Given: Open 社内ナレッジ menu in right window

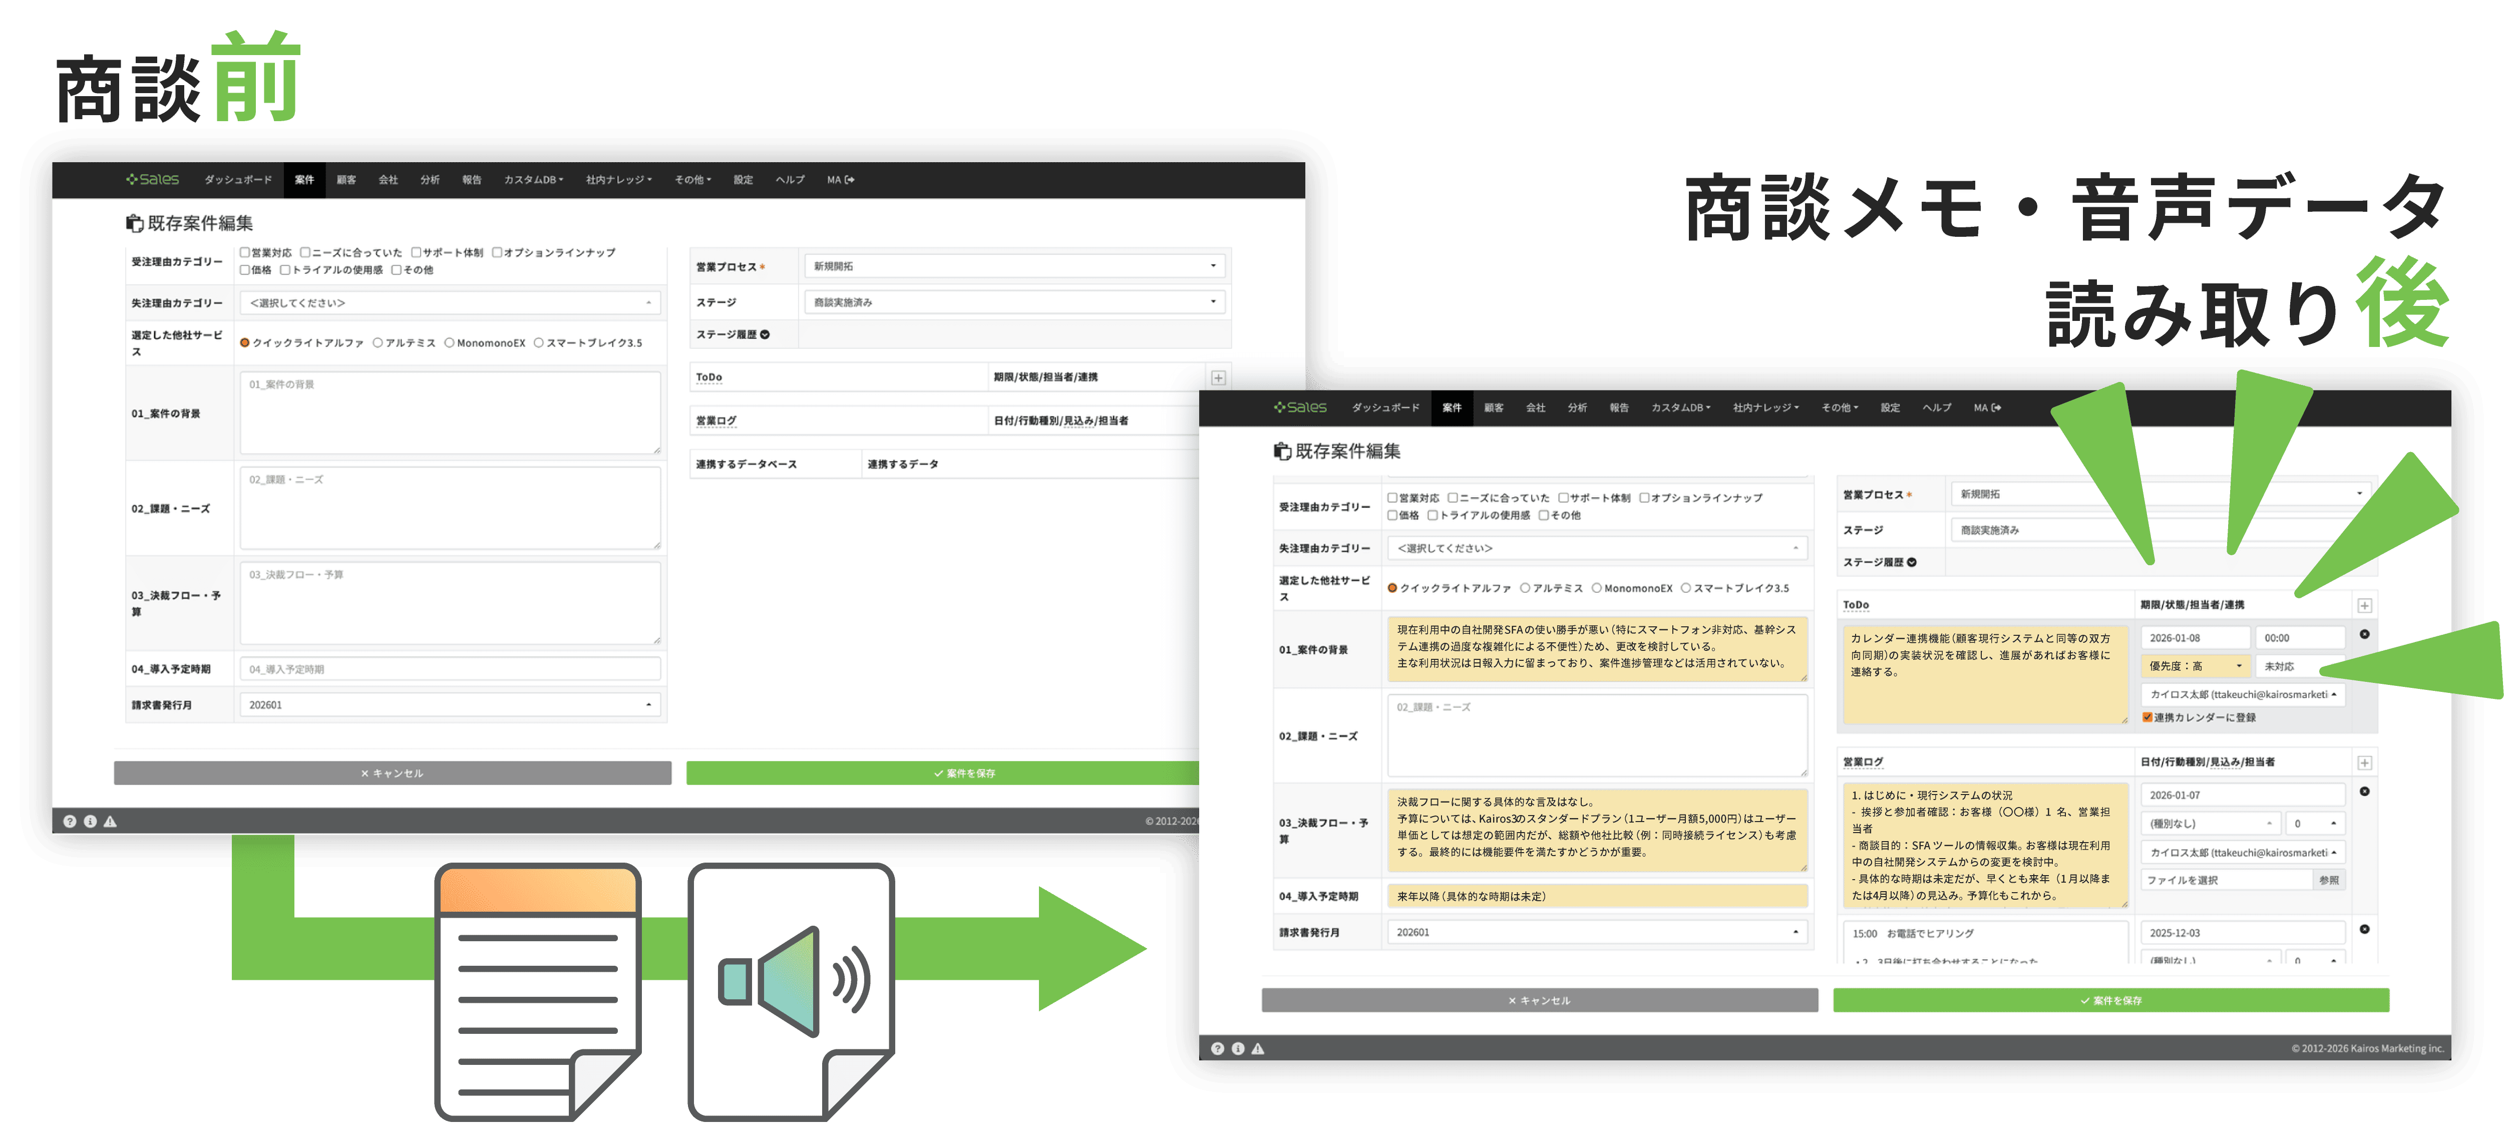Looking at the screenshot, I should click(1766, 408).
